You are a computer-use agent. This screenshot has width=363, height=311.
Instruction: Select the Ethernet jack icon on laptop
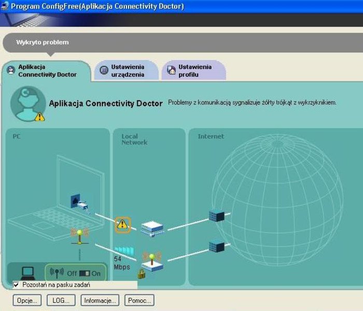click(x=79, y=203)
